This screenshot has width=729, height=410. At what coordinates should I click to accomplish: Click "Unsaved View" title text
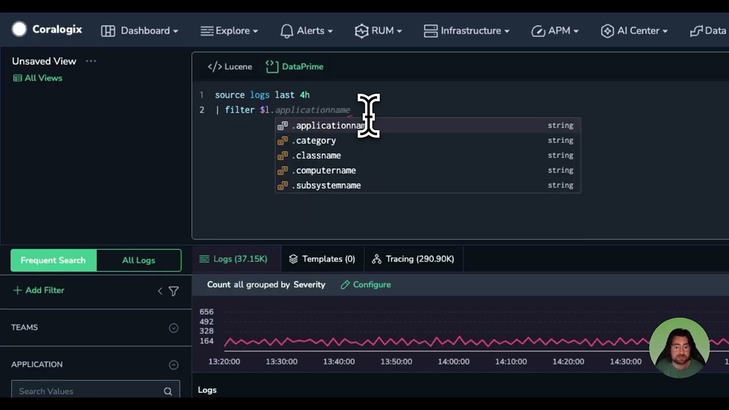coord(44,61)
